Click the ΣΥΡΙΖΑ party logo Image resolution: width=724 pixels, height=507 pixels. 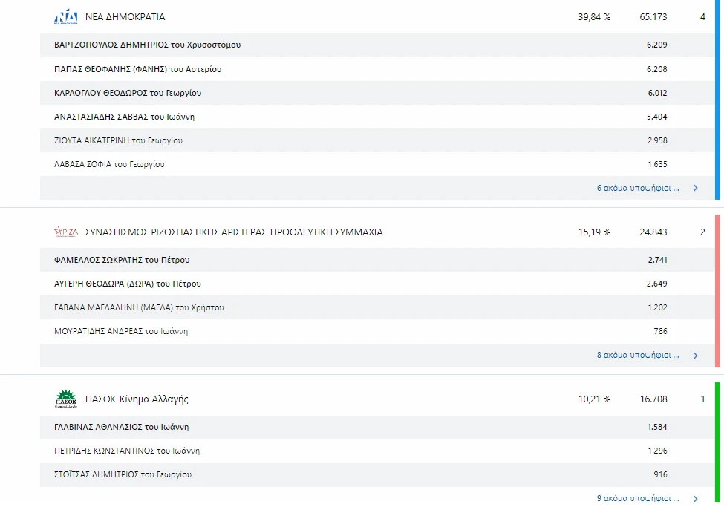(65, 232)
